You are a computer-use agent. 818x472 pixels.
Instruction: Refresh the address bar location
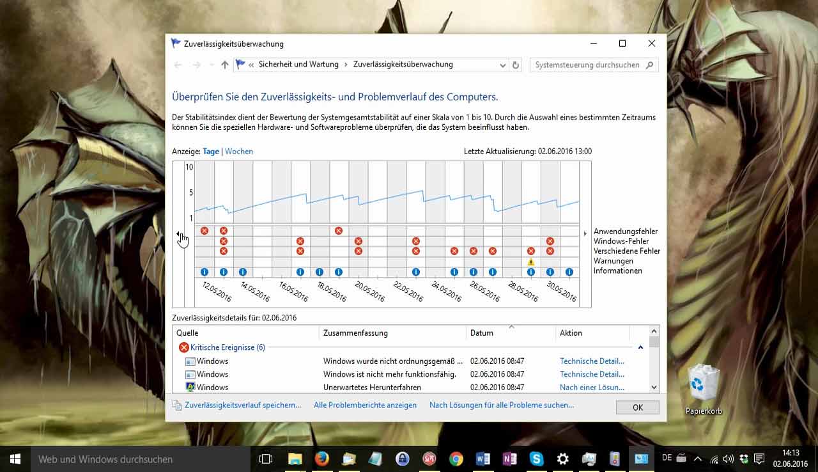click(516, 65)
